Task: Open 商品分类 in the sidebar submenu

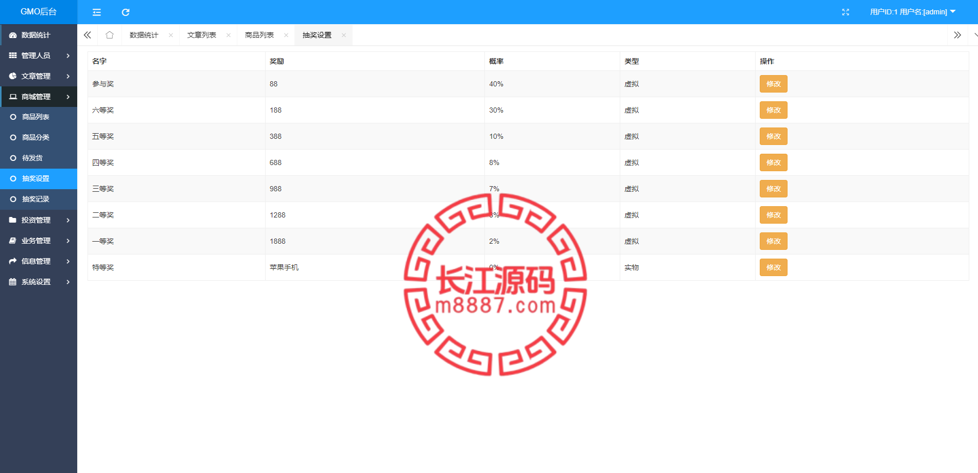Action: click(x=39, y=137)
